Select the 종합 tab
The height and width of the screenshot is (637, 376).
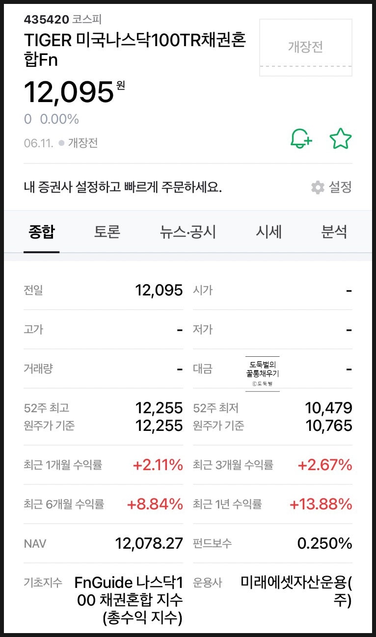(41, 233)
